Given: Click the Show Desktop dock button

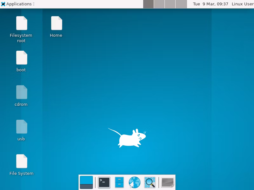Looking at the screenshot, I should point(86,182).
